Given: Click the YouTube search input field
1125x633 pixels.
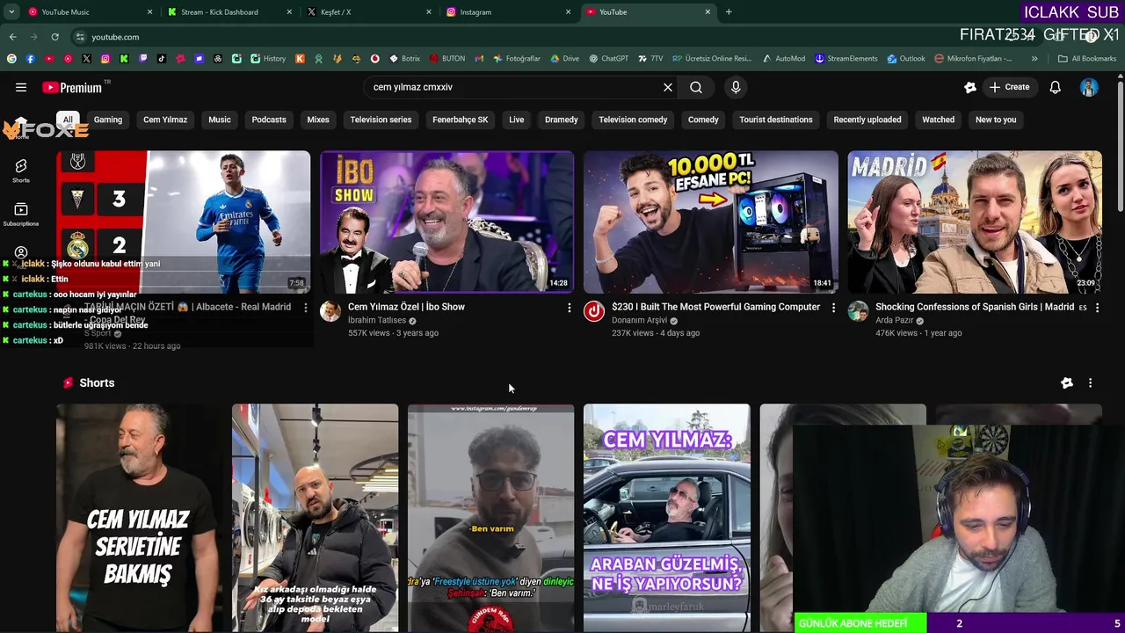Looking at the screenshot, I should pos(512,87).
